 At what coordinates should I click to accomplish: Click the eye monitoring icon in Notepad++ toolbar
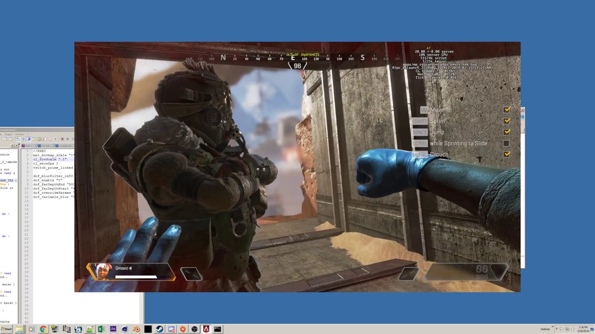click(x=55, y=139)
